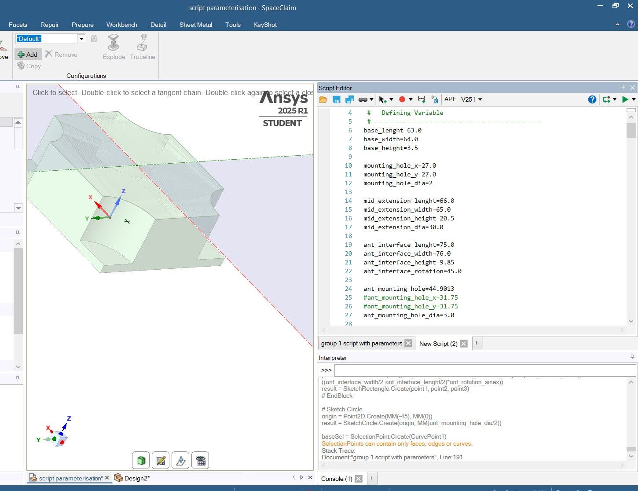Start recording with the red record button
Screen dimensions: 638x491
click(x=402, y=99)
